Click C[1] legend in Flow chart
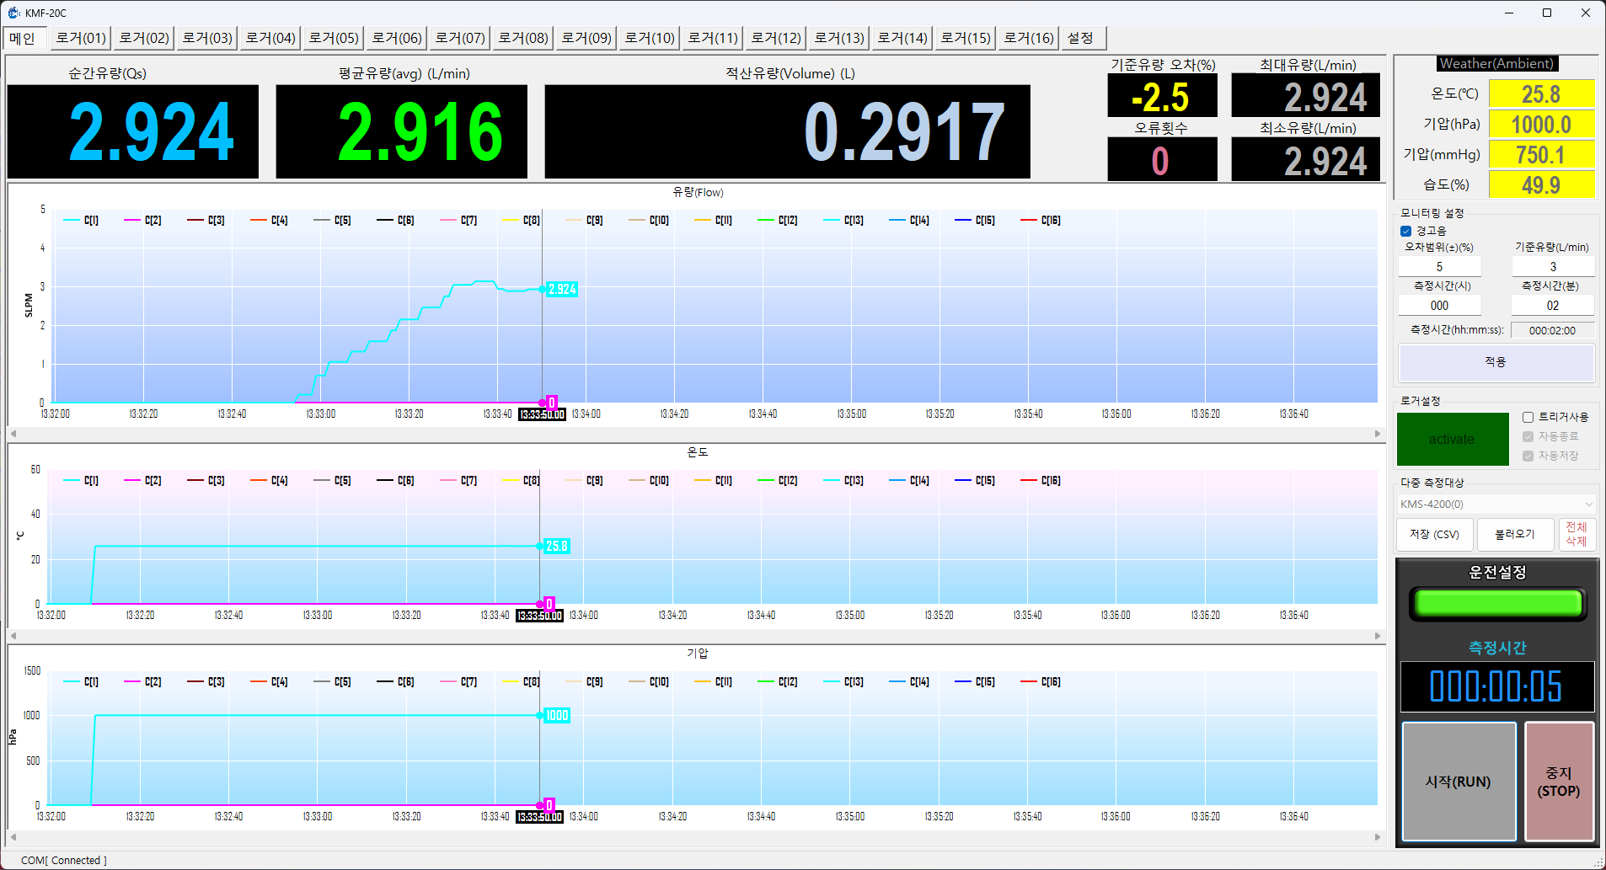 (81, 221)
